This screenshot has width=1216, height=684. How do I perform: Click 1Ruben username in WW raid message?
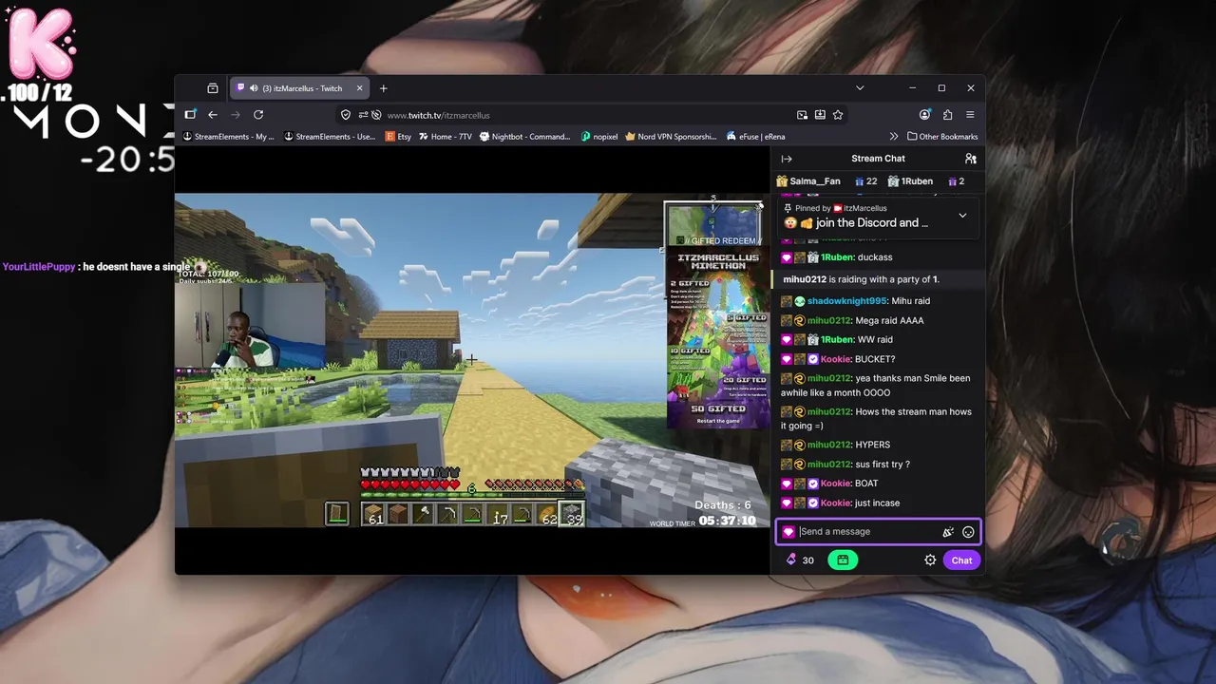point(837,340)
